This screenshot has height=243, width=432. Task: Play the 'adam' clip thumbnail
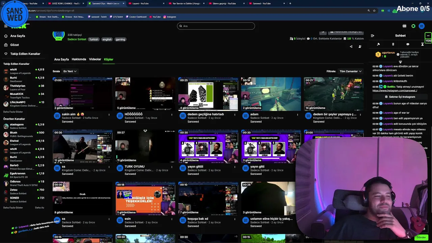pyautogui.click(x=271, y=94)
